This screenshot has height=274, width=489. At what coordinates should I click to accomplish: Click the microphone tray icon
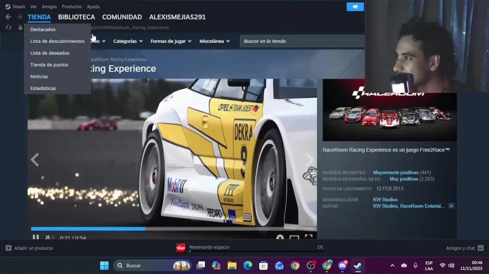[x=415, y=266]
